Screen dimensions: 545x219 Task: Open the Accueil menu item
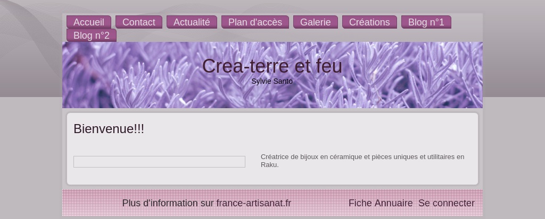pyautogui.click(x=89, y=22)
